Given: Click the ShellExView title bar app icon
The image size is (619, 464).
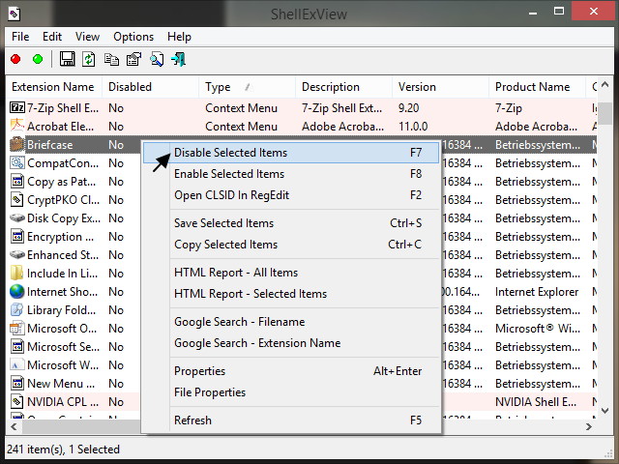Looking at the screenshot, I should (15, 14).
